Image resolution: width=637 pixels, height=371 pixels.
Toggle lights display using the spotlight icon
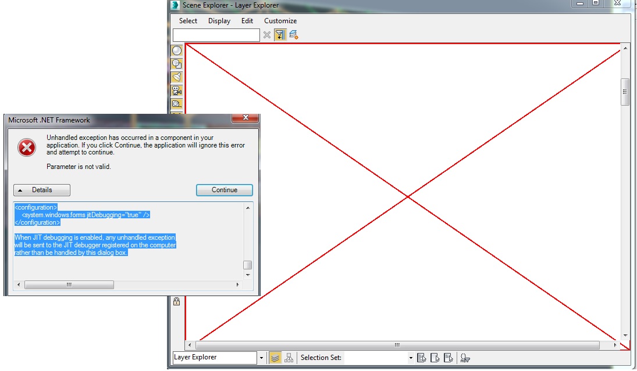point(177,76)
